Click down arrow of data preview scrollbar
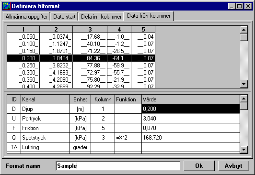This screenshot has height=175, width=255. click(x=243, y=84)
